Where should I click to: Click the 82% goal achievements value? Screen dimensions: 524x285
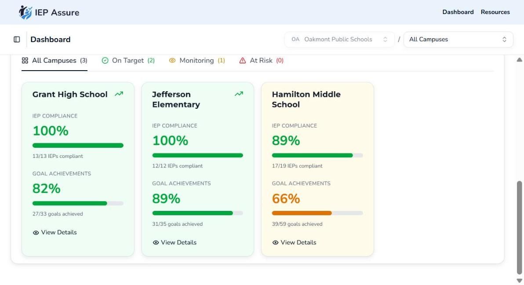[47, 189]
